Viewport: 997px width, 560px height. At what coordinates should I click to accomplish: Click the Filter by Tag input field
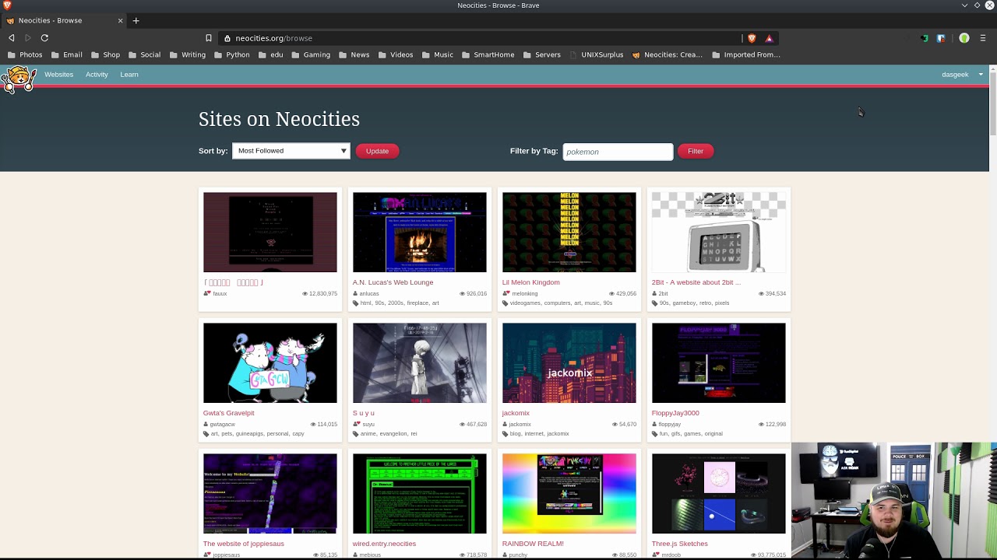pyautogui.click(x=618, y=152)
